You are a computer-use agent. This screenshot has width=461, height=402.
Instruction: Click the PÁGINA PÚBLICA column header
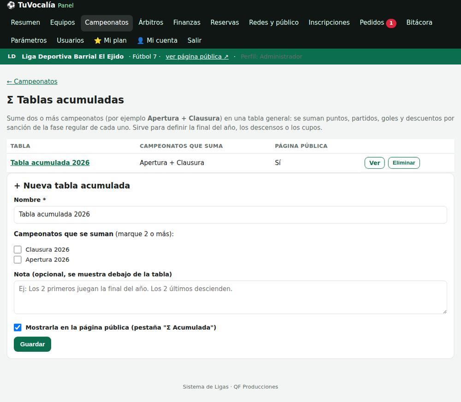coord(301,146)
